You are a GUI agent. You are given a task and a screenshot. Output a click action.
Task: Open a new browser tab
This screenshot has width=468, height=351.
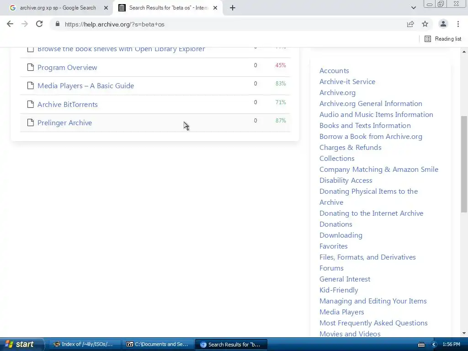233,8
